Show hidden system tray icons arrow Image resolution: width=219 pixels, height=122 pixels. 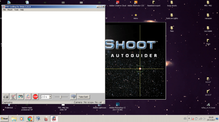coord(189,119)
